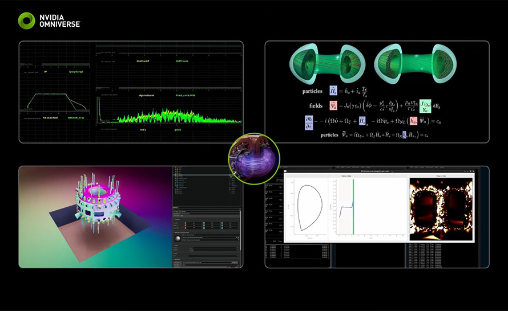This screenshot has height=311, width=508.
Task: Click the Prad_core:MW signal label
Action: (x=182, y=96)
